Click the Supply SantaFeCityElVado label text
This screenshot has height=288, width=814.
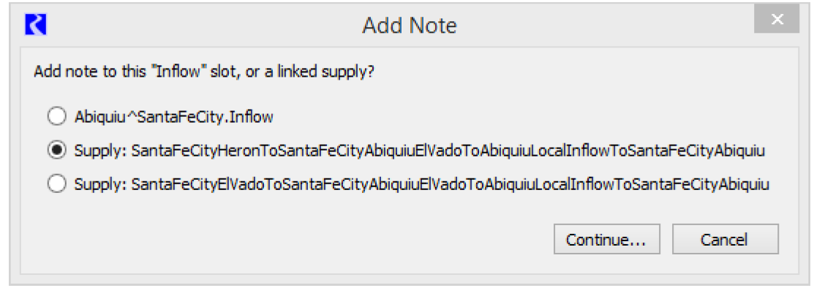[x=422, y=183]
